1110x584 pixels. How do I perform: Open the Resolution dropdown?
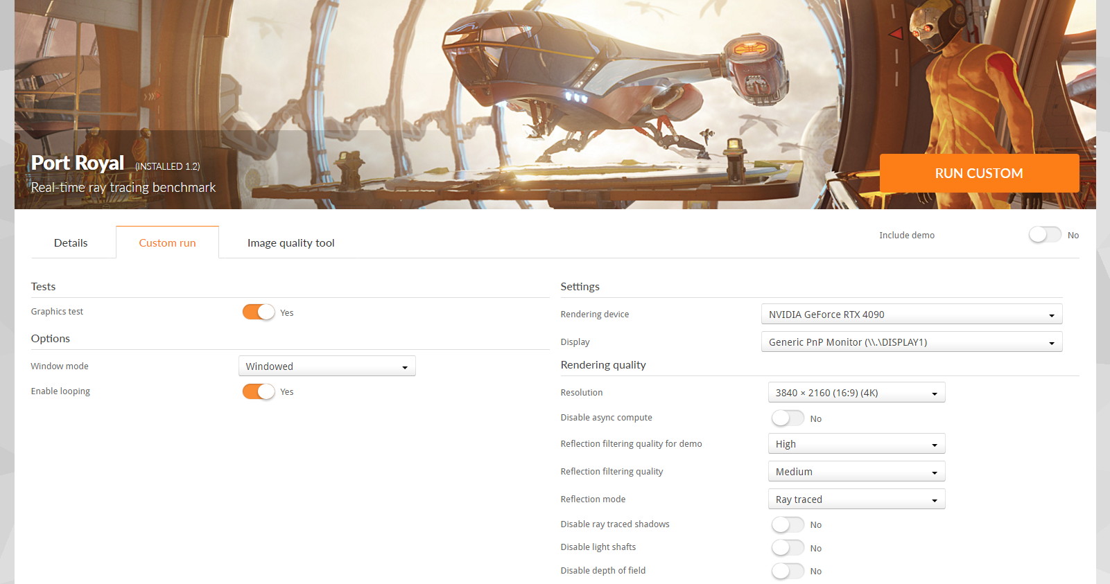[x=856, y=392]
